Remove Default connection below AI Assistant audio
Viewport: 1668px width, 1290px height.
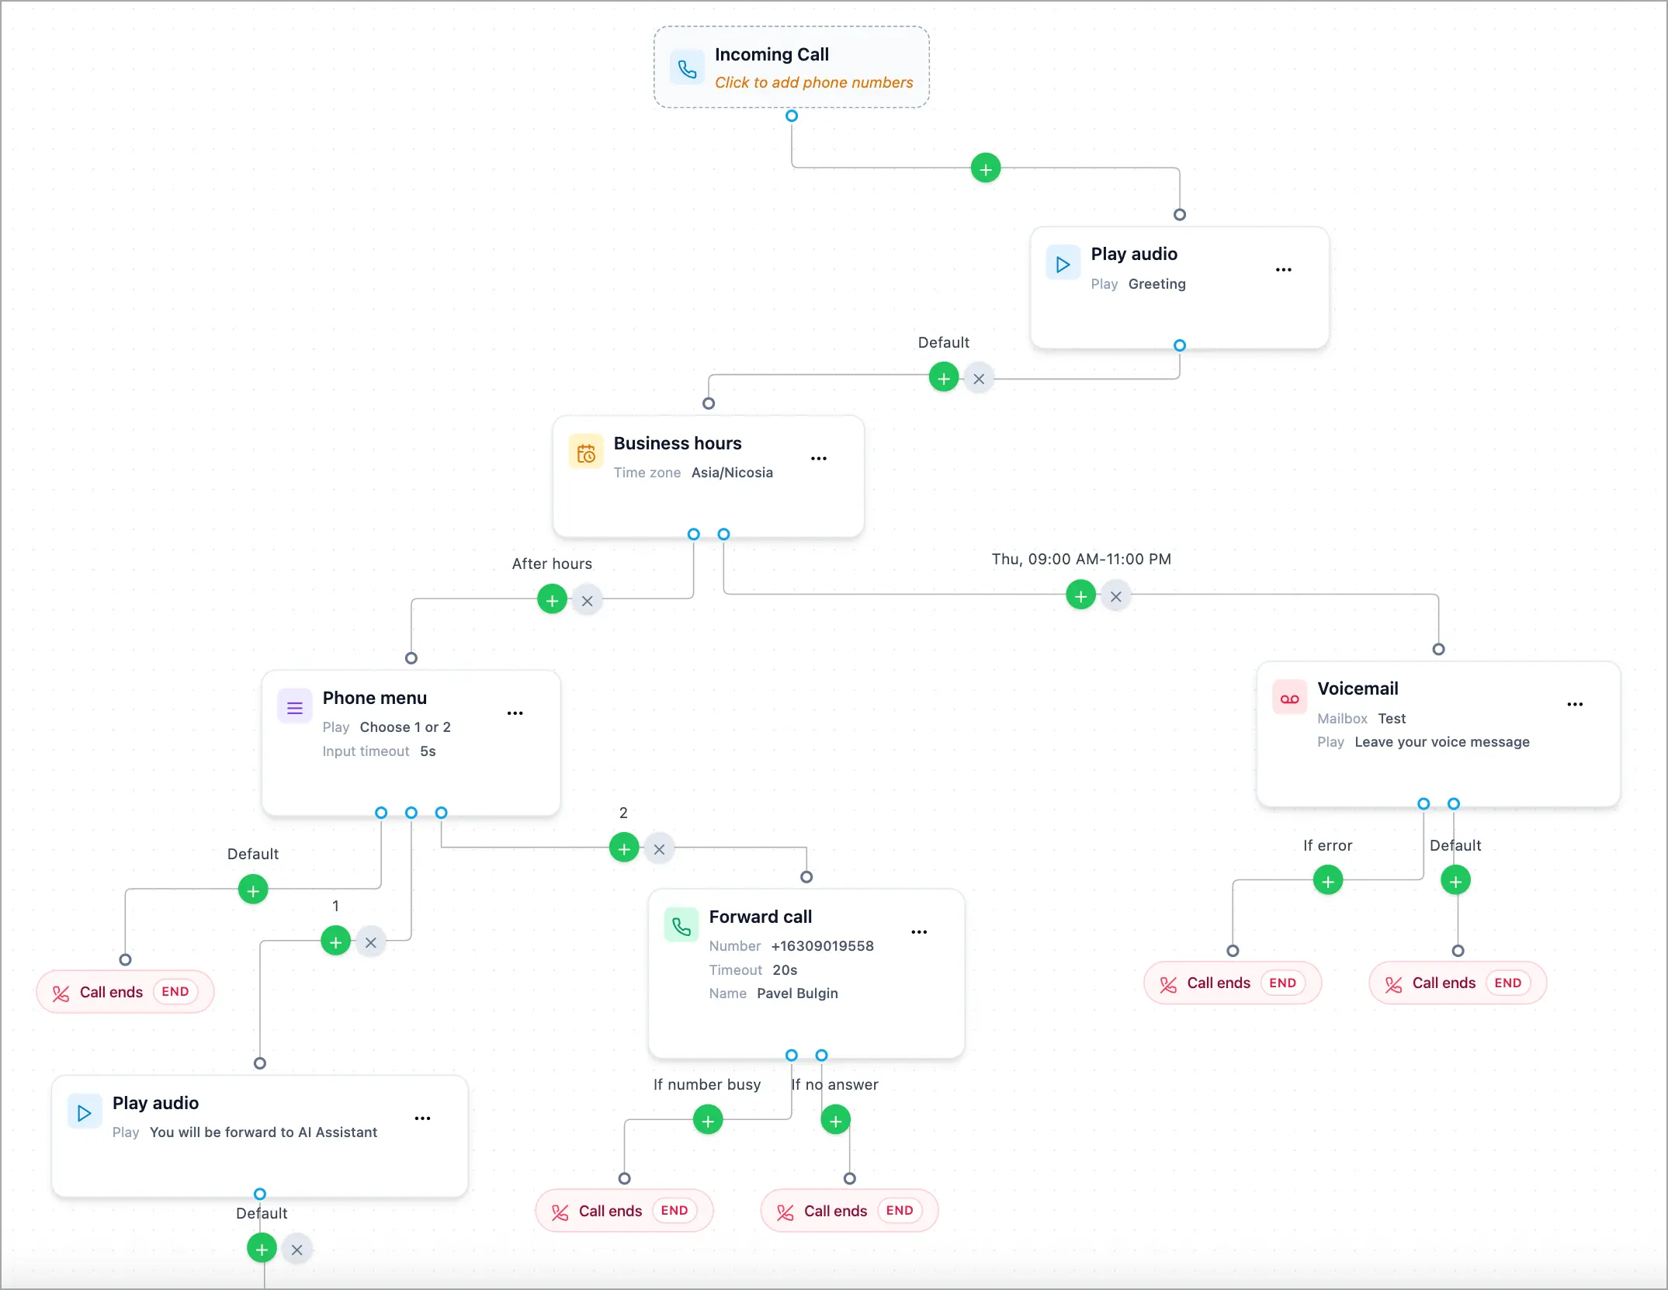point(296,1250)
